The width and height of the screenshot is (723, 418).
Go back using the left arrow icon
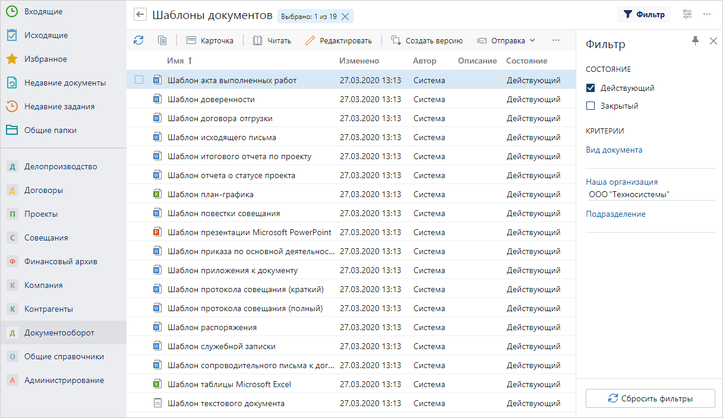(x=140, y=15)
